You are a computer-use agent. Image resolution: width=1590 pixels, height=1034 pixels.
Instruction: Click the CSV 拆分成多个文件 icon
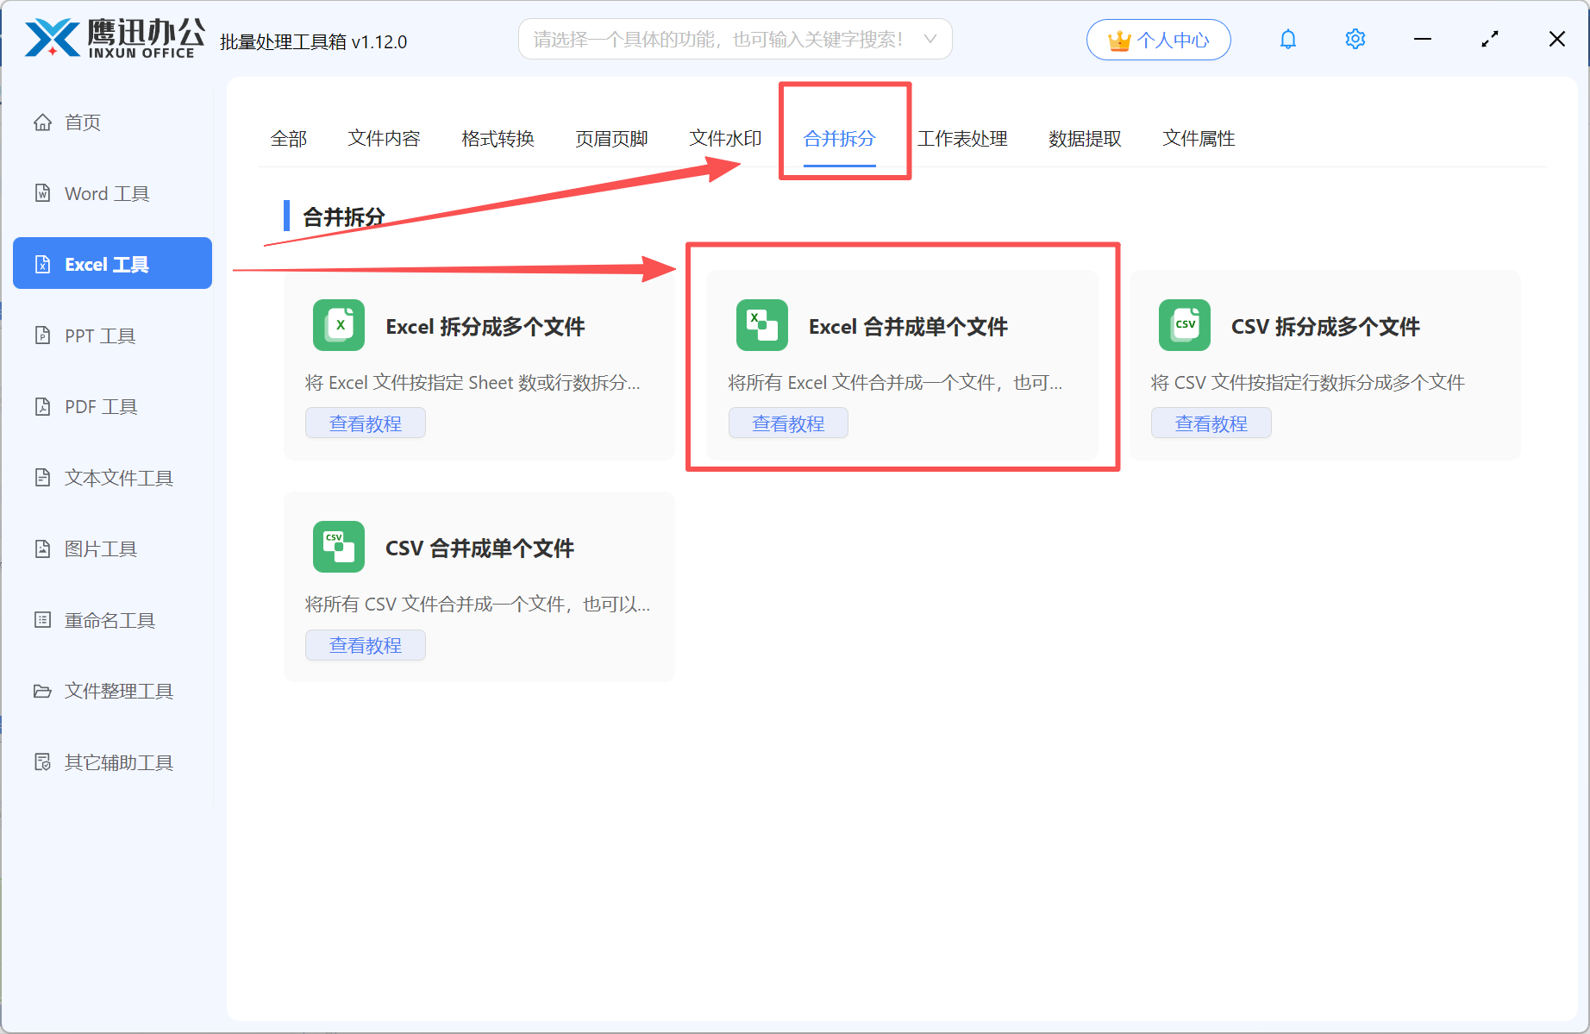tap(1184, 325)
